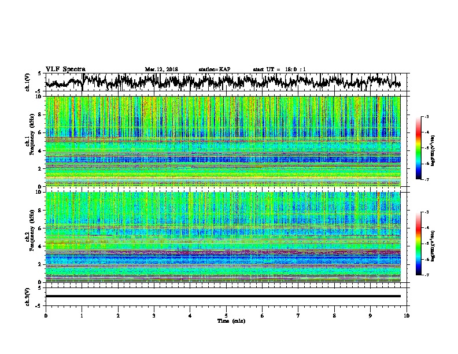Screen dimensions: 458x354
Task: Click the "ch.1(V)" axis label
Action: coord(27,82)
